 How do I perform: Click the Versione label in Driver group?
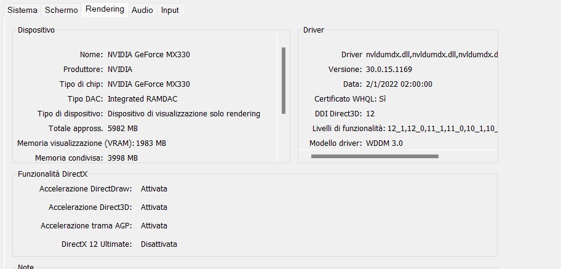(345, 70)
